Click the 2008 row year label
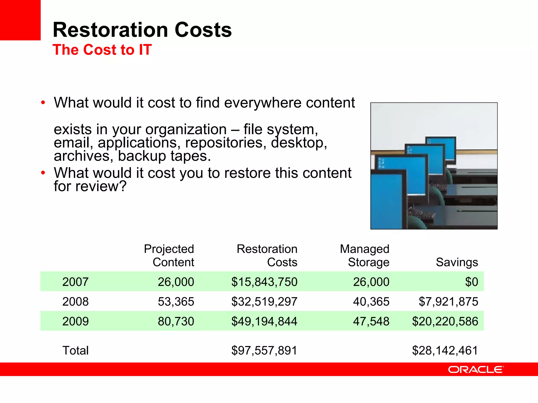538x403 pixels. coord(75,301)
